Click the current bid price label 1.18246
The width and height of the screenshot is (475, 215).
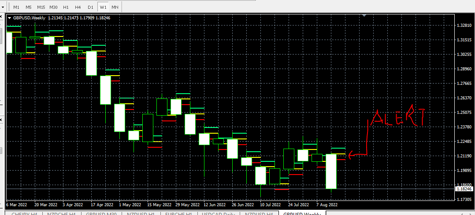click(464, 189)
